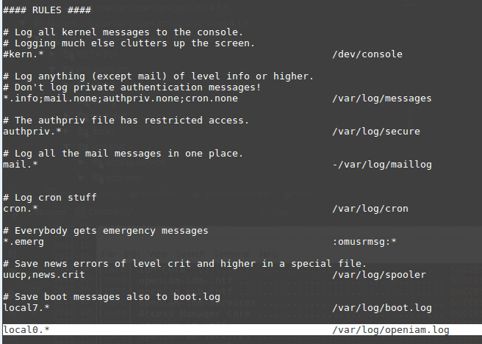Place cursor on mail.* selector

click(x=21, y=165)
